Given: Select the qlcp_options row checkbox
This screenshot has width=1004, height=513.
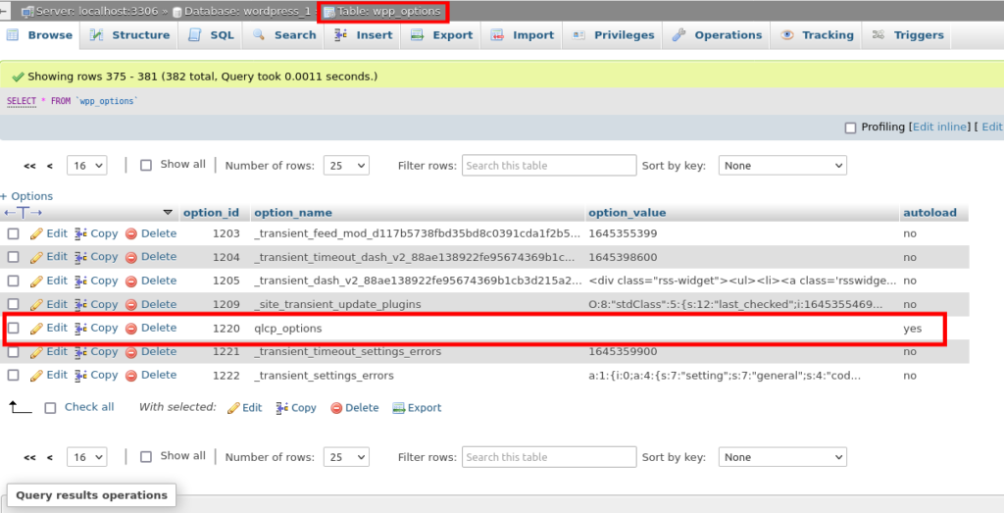Looking at the screenshot, I should tap(13, 328).
